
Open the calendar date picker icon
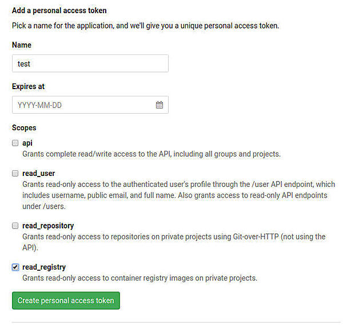pos(159,105)
